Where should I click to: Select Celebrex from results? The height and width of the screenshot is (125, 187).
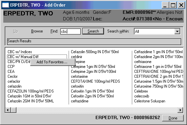point(141,91)
